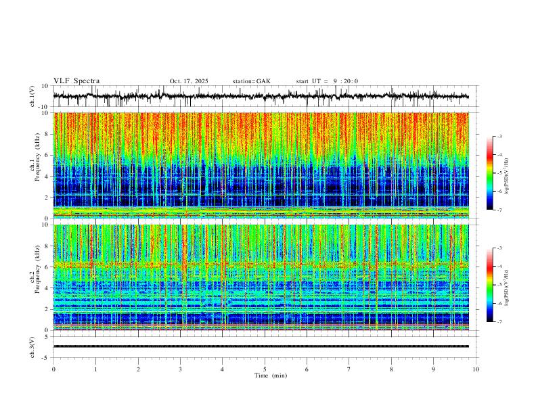The image size is (536, 414).
Task: Click the '10' tick on the time axis
Action: click(x=476, y=369)
